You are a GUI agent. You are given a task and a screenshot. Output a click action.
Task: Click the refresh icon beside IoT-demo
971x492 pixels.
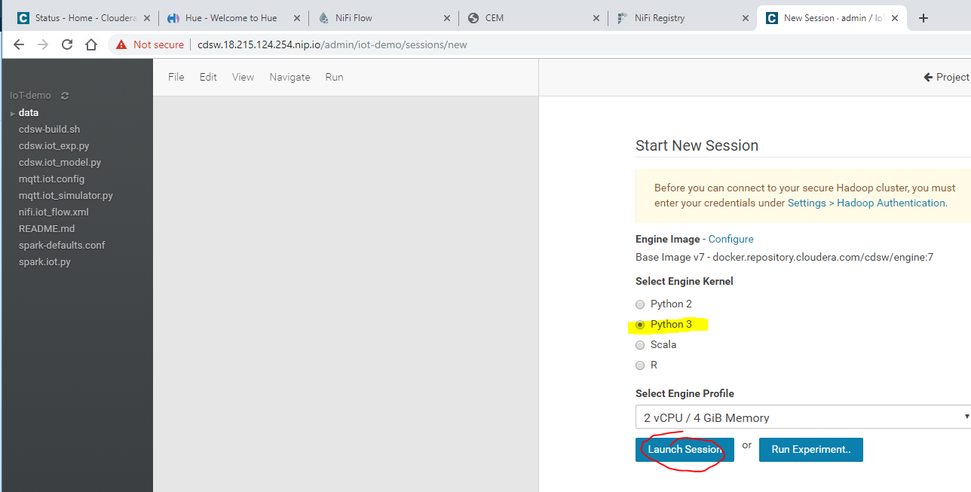pos(65,96)
